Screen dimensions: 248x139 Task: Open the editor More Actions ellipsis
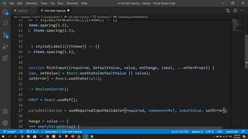point(242,10)
